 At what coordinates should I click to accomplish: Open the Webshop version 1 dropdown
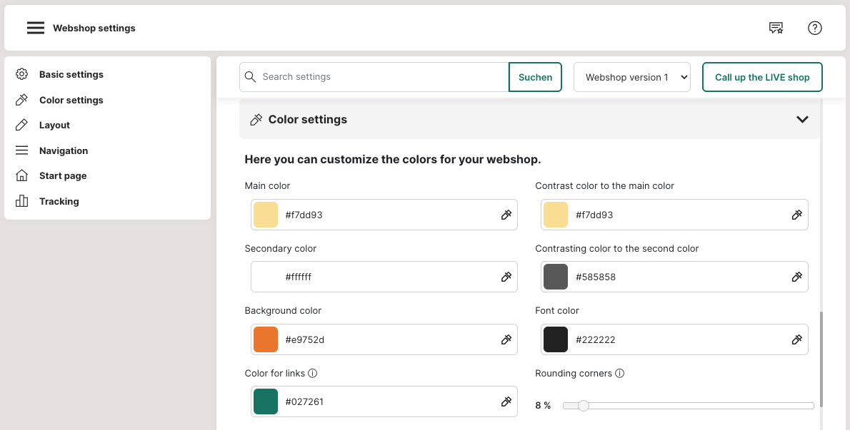pos(632,77)
